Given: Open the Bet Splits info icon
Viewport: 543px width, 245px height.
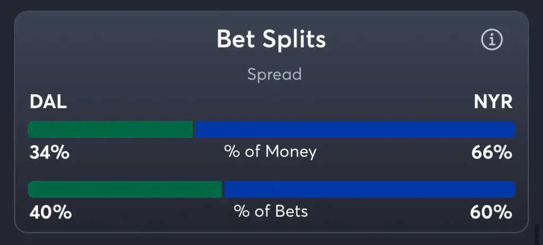Looking at the screenshot, I should point(492,40).
